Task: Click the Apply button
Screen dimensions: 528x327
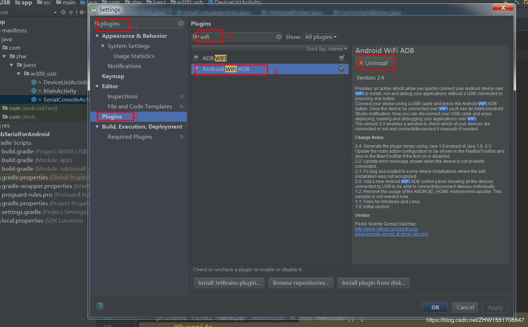Action: 495,307
